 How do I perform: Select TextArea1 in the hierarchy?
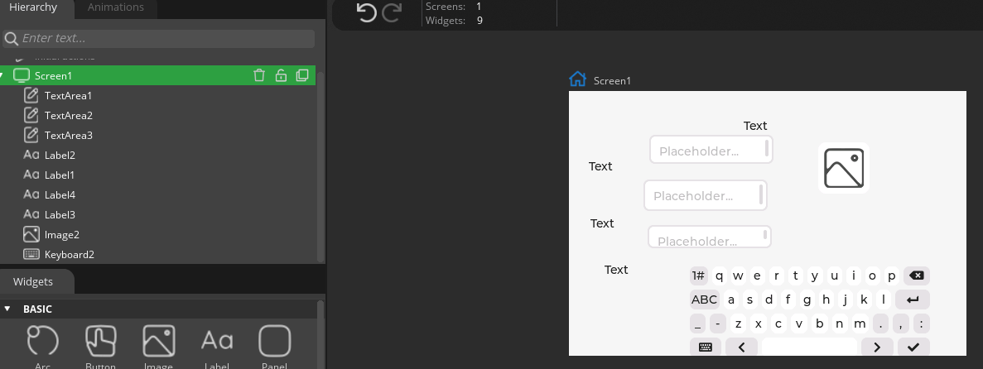68,96
